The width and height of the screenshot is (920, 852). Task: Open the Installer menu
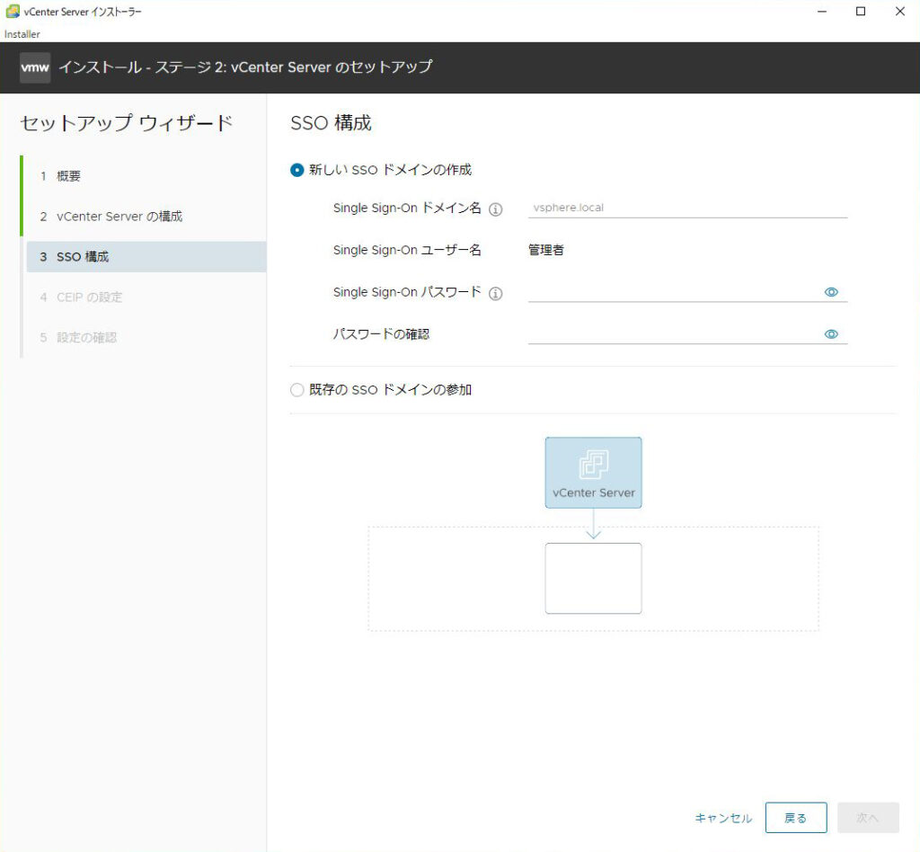22,34
